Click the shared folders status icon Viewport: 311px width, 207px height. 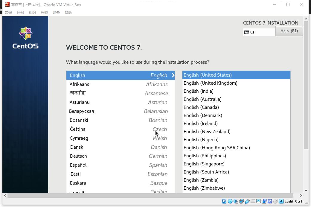point(253,201)
